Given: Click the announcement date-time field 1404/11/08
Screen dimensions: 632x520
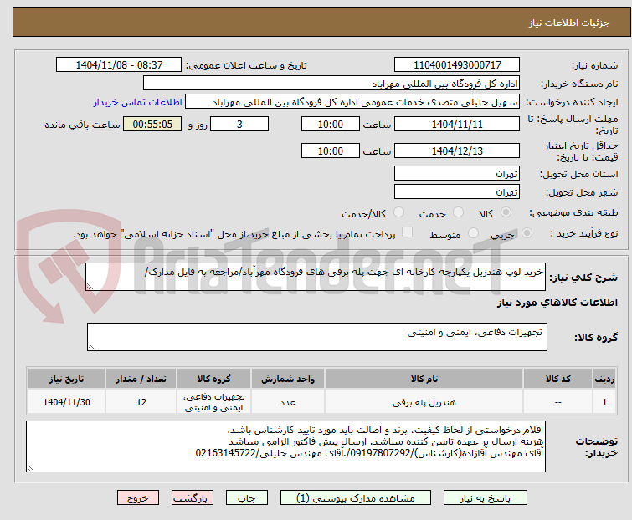Looking at the screenshot, I should (x=119, y=65).
